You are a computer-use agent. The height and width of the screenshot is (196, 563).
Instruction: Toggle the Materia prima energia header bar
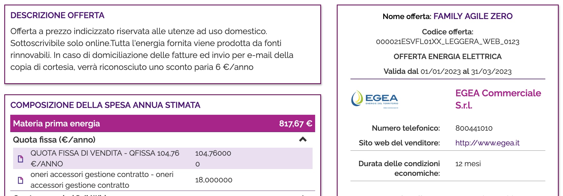click(162, 124)
